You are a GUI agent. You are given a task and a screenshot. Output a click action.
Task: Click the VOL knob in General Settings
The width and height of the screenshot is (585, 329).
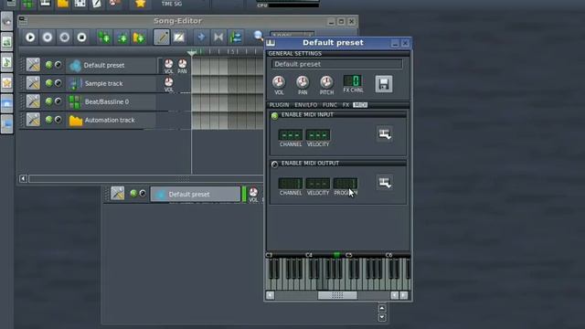(279, 81)
